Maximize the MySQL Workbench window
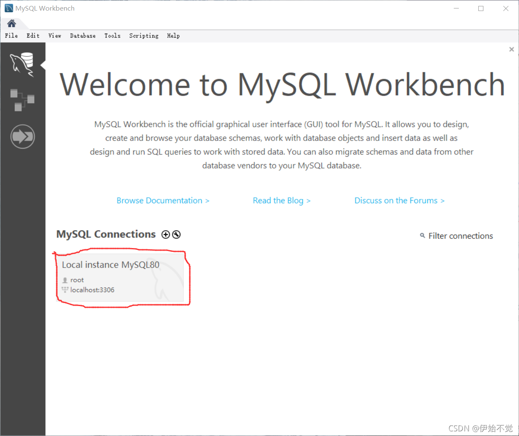This screenshot has height=436, width=519. pyautogui.click(x=481, y=8)
